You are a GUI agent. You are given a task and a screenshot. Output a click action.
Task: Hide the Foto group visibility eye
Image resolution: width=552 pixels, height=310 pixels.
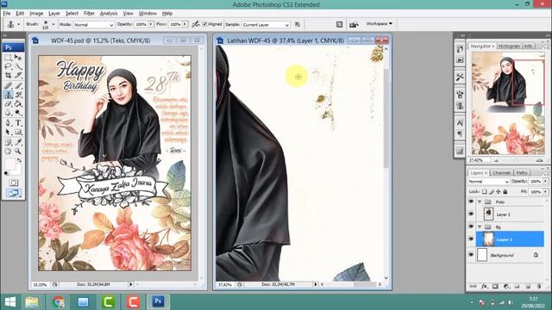point(471,201)
